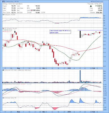Click the MA(50) moving average legend text
Viewport: 109px width, 113px height.
7,32
